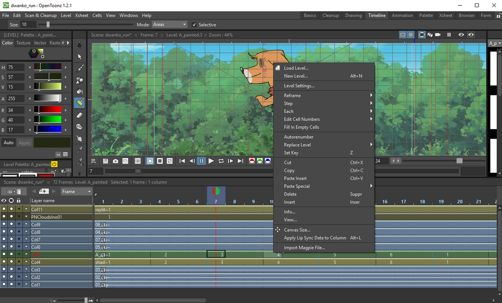Screen dimensions: 502x303
Task: Click the save images icon in viewer bar
Action: (x=106, y=161)
